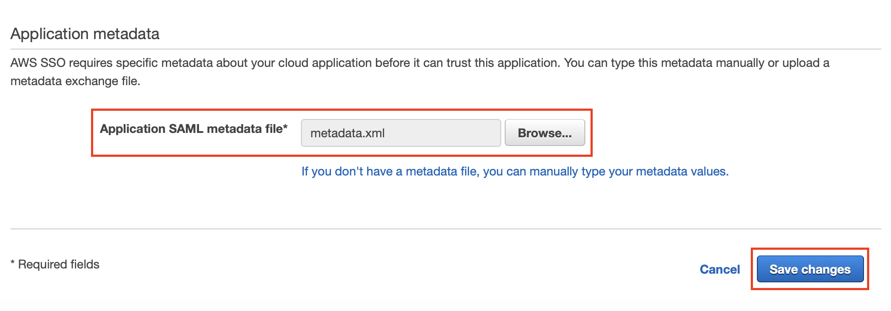The width and height of the screenshot is (891, 311).
Task: Click the 'metadata exchange file' description line
Action: pos(75,81)
